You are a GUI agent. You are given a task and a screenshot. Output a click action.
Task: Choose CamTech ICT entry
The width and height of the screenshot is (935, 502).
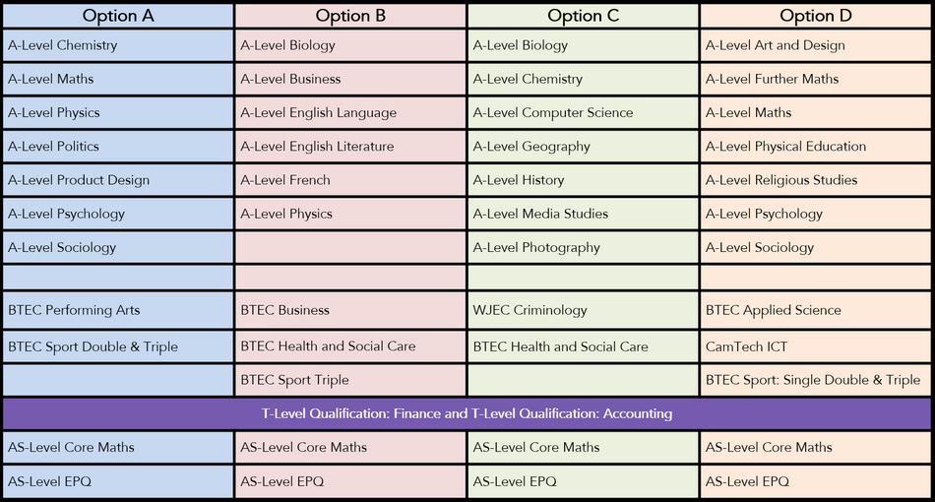(747, 346)
